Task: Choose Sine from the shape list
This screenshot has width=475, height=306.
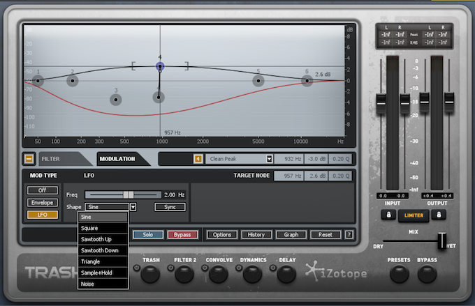Action: click(103, 217)
